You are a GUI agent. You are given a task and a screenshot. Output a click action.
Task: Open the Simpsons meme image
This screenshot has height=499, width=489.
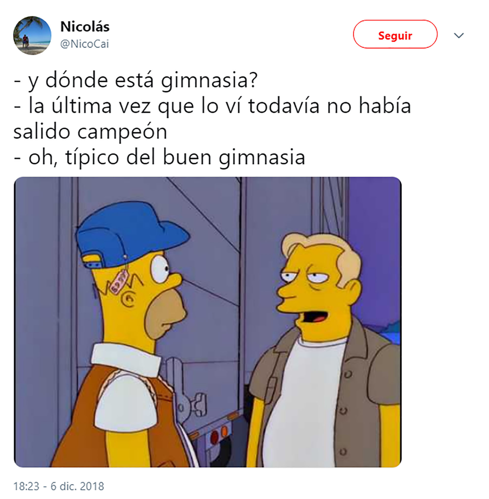pyautogui.click(x=208, y=322)
